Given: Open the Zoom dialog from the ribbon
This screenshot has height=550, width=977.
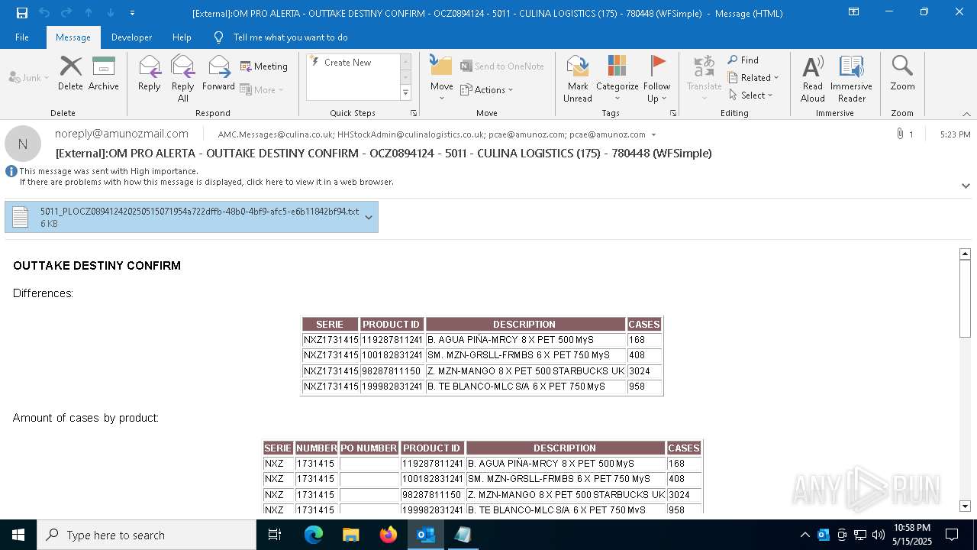Looking at the screenshot, I should (902, 74).
